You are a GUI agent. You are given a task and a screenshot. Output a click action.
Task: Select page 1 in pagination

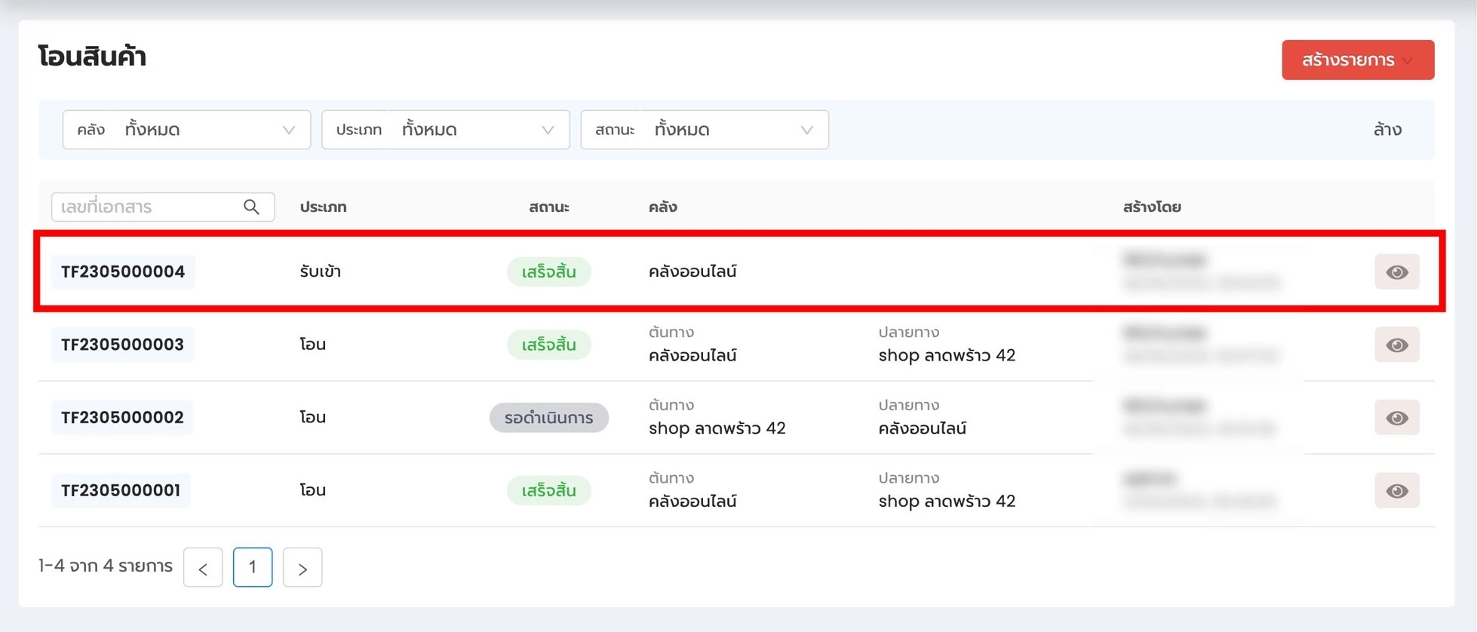253,567
